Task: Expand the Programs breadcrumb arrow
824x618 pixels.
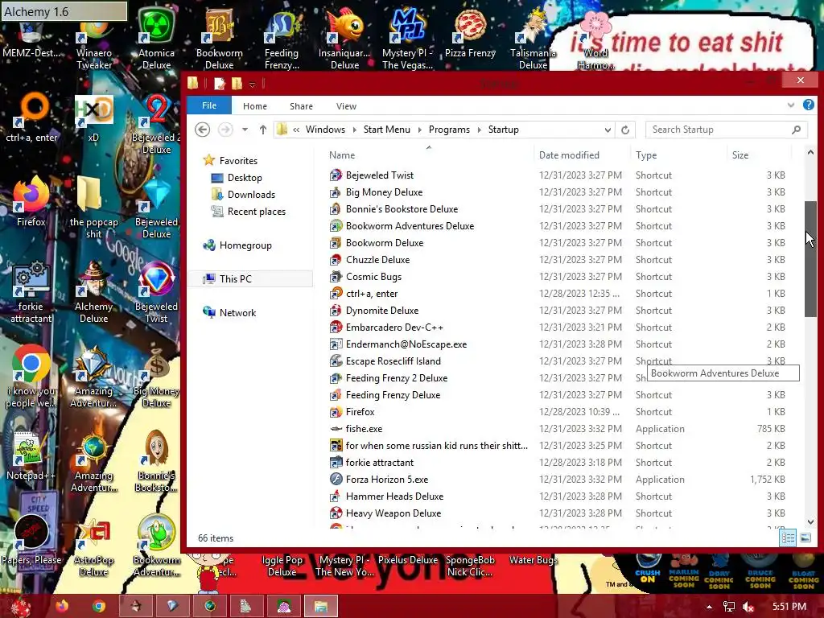Action: click(x=480, y=130)
